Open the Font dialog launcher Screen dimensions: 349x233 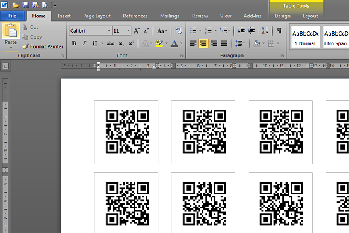182,56
